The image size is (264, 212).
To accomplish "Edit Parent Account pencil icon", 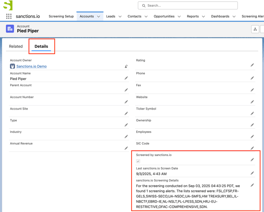I will [x=126, y=90].
